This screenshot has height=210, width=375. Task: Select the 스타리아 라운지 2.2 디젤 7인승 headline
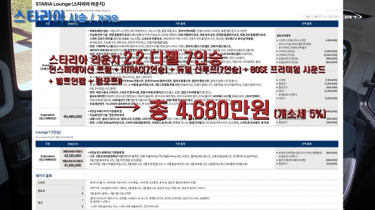136,59
